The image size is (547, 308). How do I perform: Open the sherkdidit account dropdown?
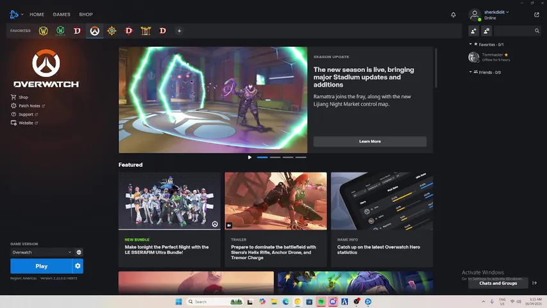[496, 12]
